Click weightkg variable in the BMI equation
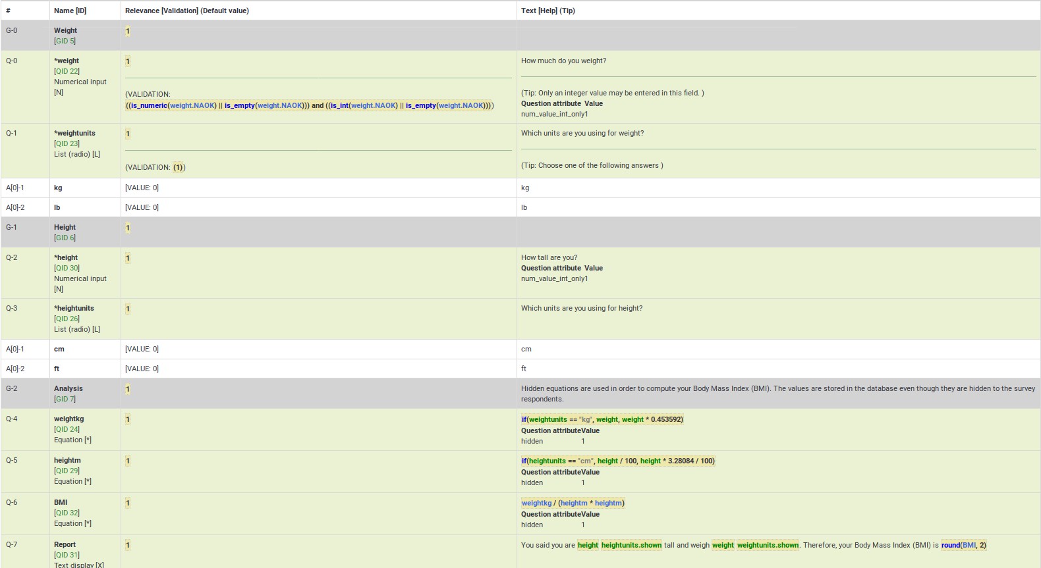Image resolution: width=1041 pixels, height=568 pixels. 536,503
